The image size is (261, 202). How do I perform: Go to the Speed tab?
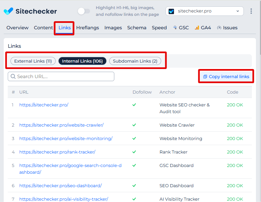pos(159,28)
